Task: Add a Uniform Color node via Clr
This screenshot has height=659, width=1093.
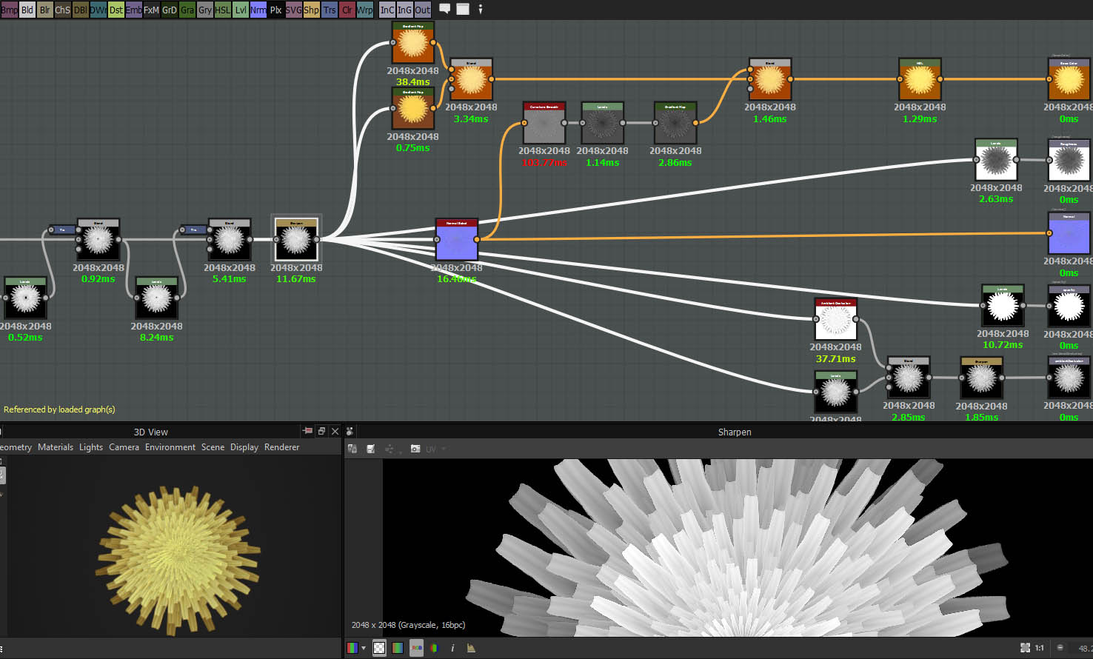Action: [347, 10]
